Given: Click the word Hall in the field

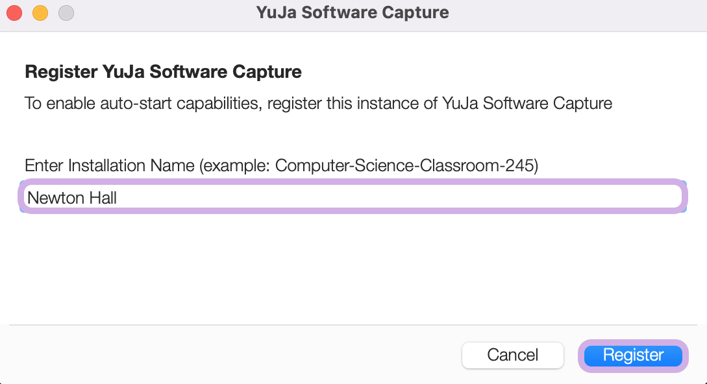Looking at the screenshot, I should coord(103,197).
